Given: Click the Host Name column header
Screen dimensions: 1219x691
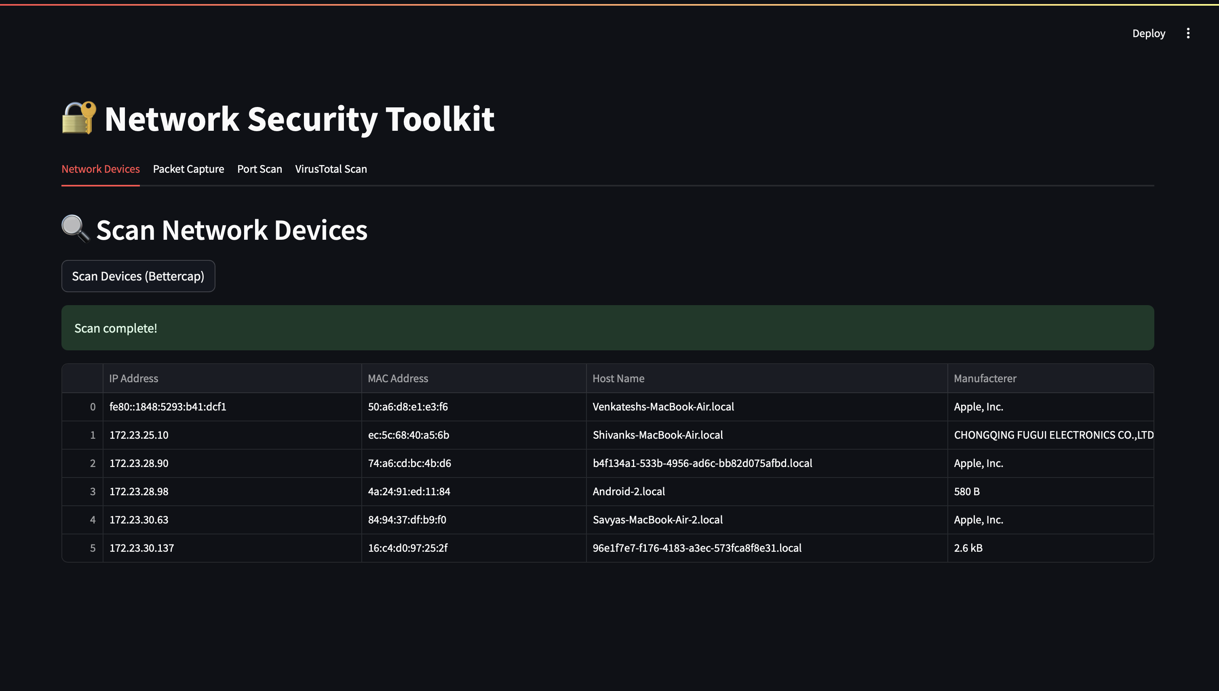Looking at the screenshot, I should (x=618, y=378).
